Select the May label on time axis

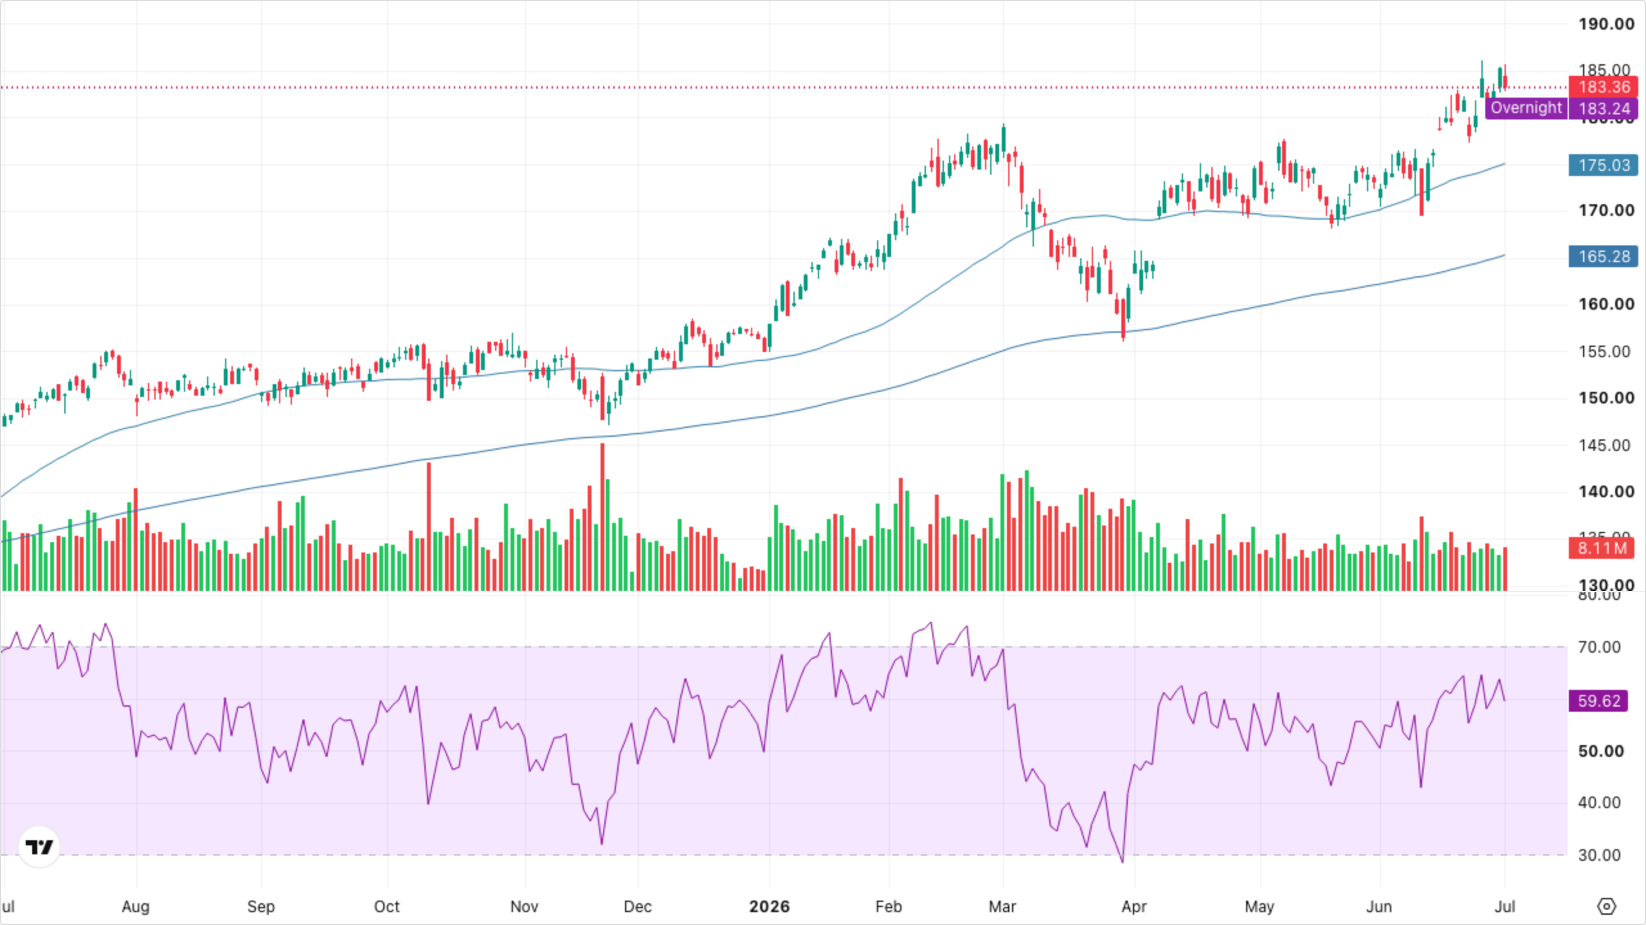tap(1260, 906)
